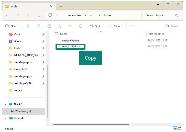This screenshot has height=132, width=186.
Task: Refresh the triple folder view
Action: [39, 15]
